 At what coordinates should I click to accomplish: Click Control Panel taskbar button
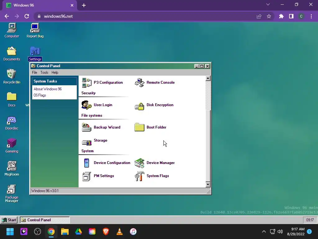[45, 220]
